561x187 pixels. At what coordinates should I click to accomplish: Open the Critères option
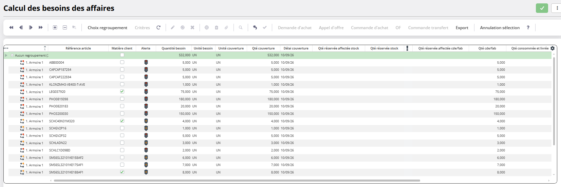[x=142, y=28]
